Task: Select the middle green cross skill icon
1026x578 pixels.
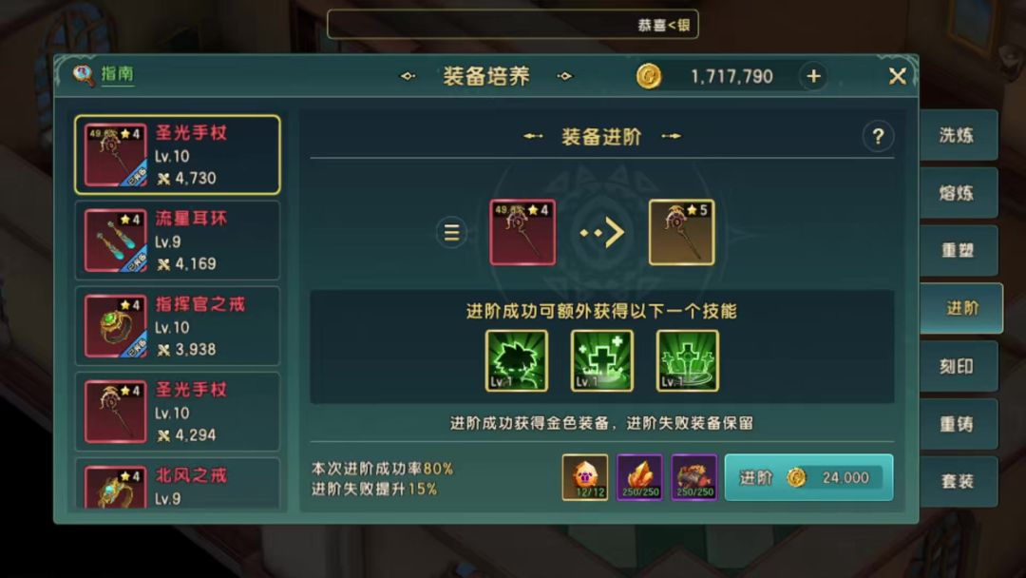Action: (x=602, y=360)
